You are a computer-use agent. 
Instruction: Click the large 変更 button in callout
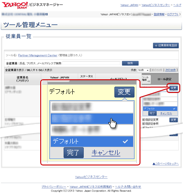click(x=124, y=92)
